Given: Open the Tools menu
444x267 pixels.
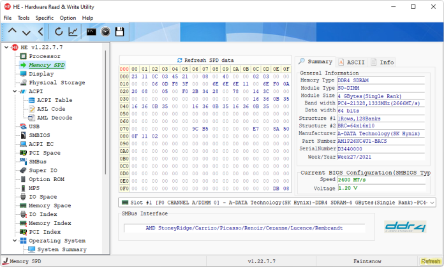Looking at the screenshot, I should (24, 18).
